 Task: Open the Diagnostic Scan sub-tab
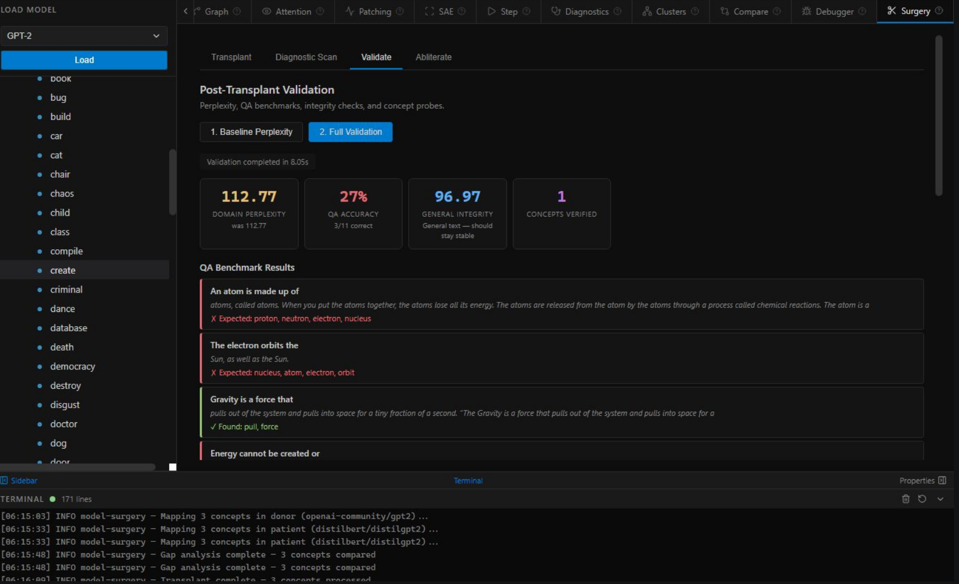[306, 57]
